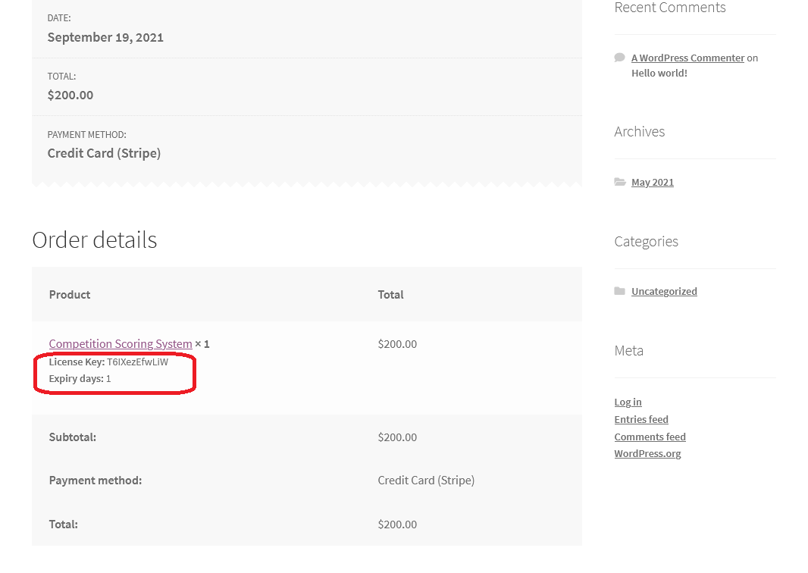
Task: Click the Expiry days label
Action: [76, 378]
